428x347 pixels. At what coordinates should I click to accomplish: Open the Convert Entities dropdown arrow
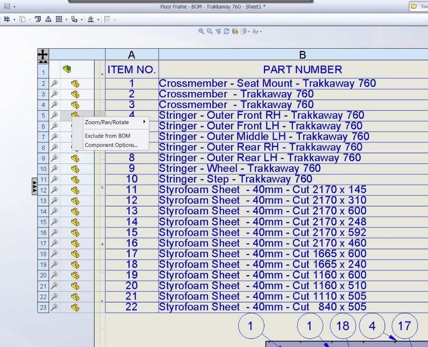coord(30,19)
